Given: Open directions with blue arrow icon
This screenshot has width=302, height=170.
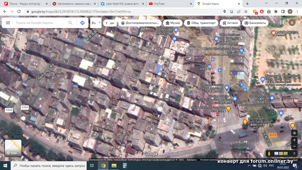Looking at the screenshot, I should (82, 23).
